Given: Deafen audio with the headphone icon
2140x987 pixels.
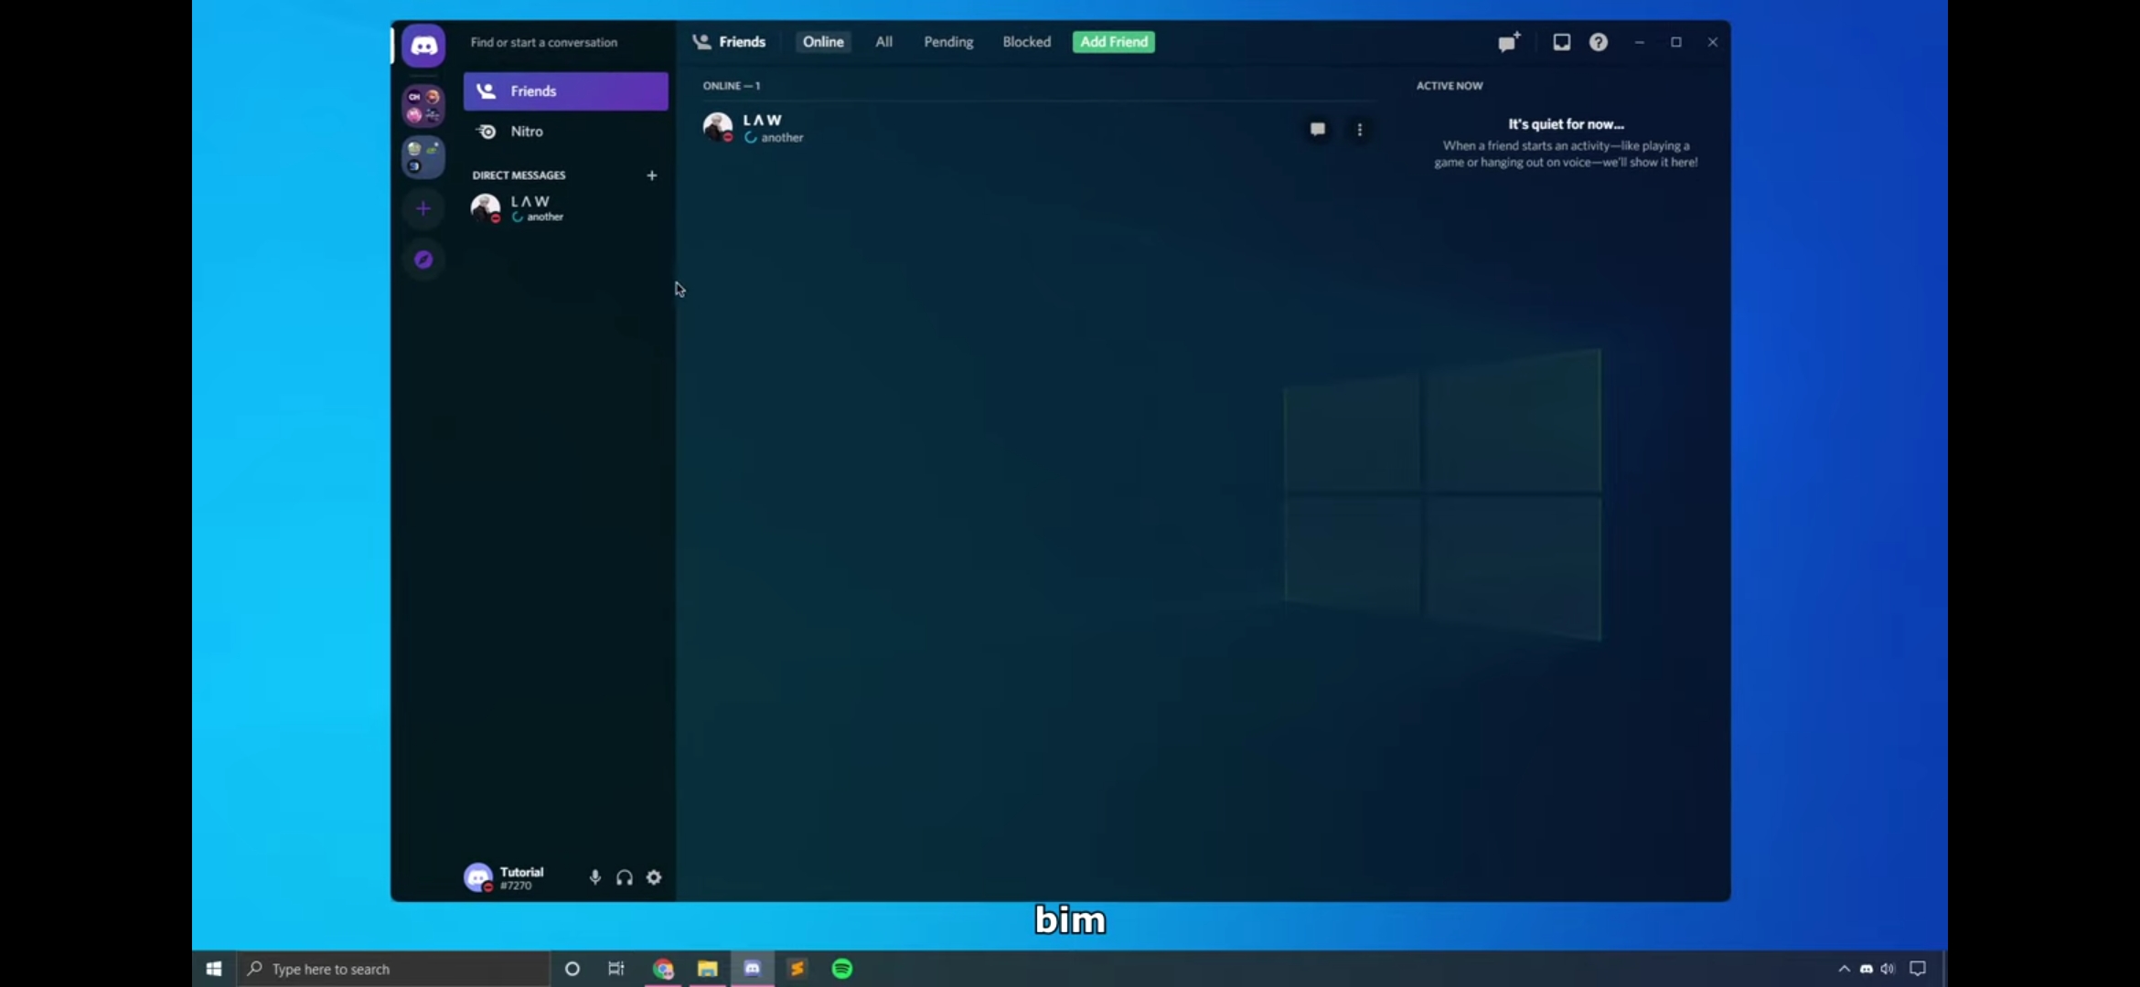Looking at the screenshot, I should coord(625,877).
